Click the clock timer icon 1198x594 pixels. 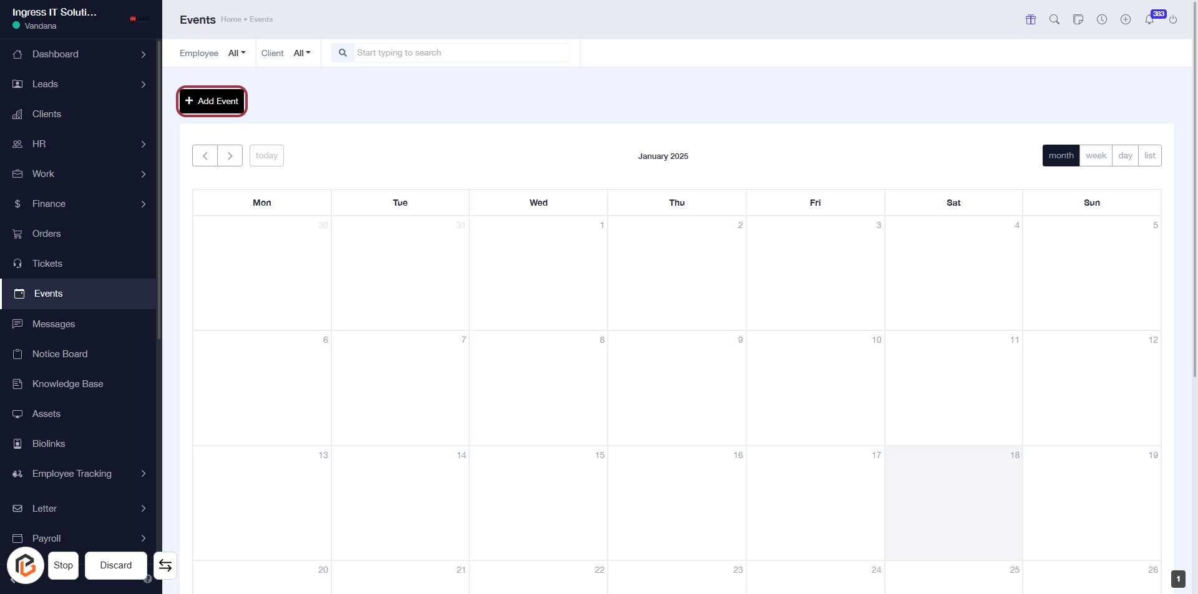[x=1102, y=19]
